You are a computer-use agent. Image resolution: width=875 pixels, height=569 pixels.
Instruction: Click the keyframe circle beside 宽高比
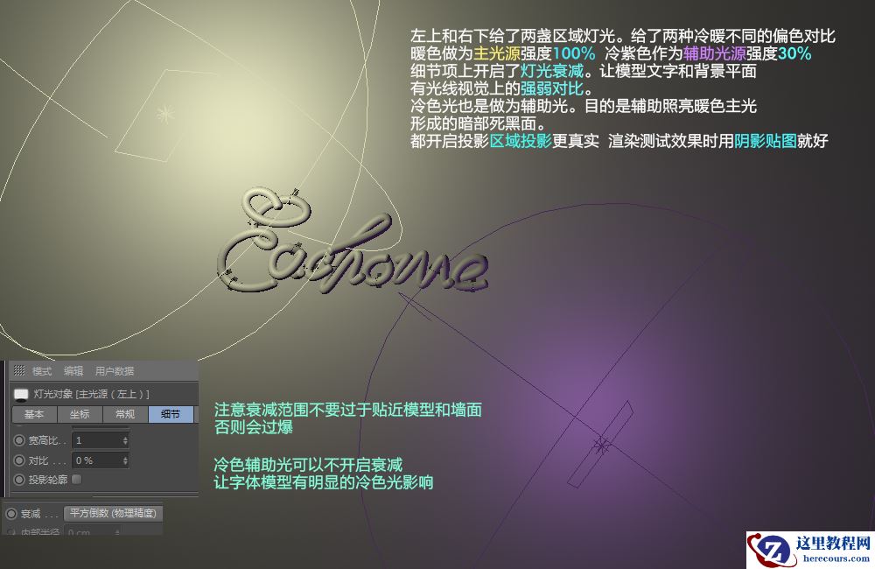coord(19,440)
